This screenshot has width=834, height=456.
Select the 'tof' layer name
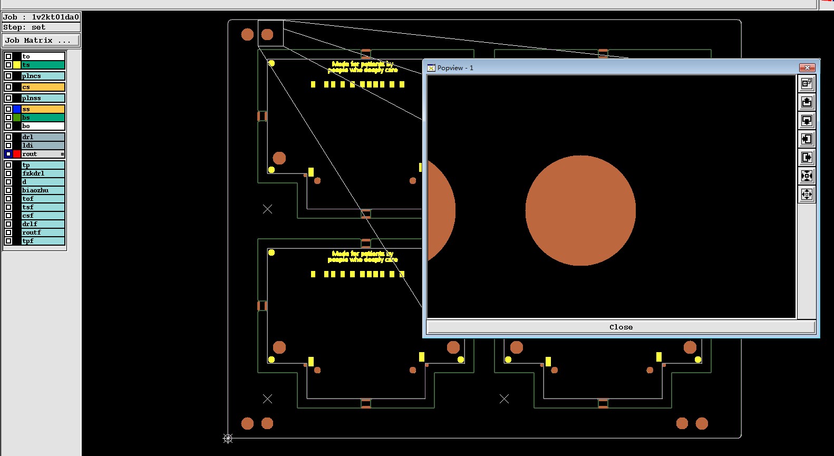43,199
